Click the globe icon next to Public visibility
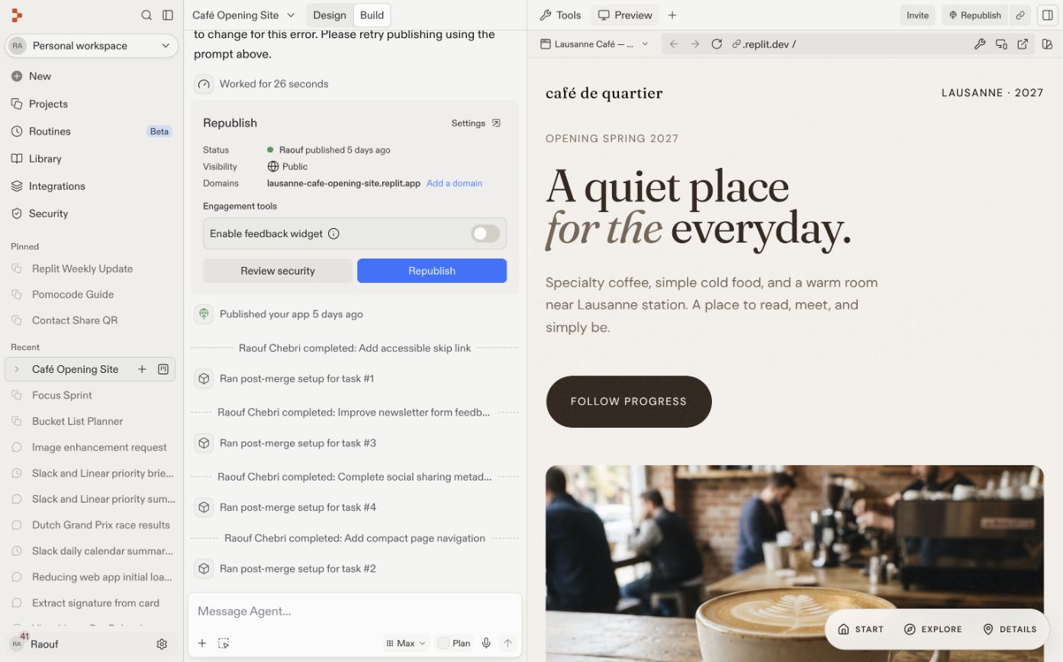 (273, 166)
